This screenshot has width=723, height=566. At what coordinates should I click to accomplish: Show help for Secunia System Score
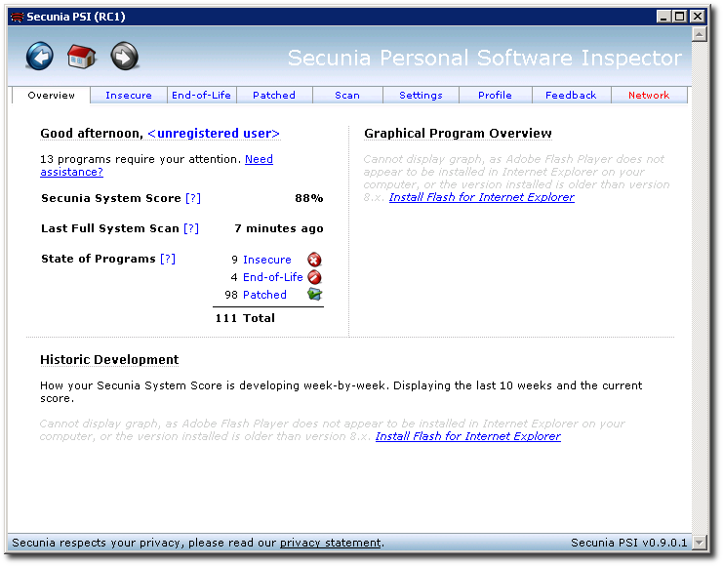pyautogui.click(x=193, y=198)
